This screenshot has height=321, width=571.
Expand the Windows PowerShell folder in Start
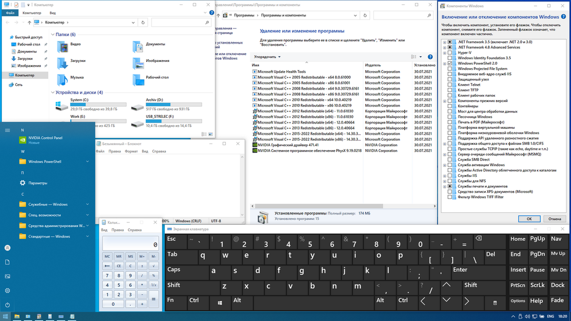tap(87, 161)
